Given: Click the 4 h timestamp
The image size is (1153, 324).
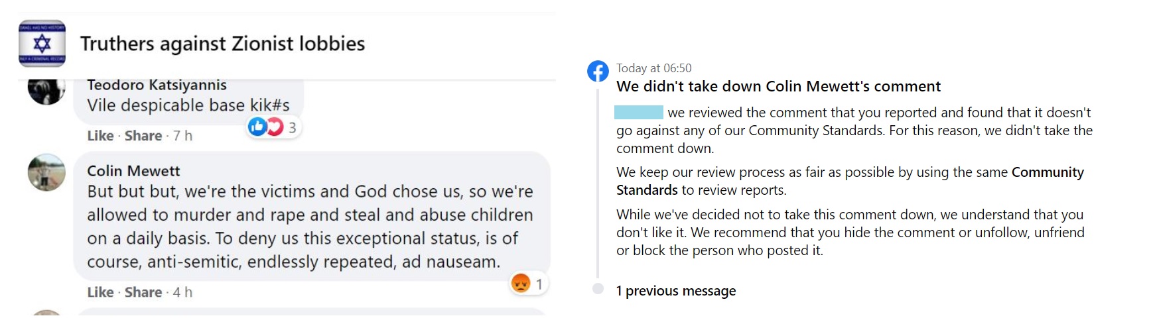Looking at the screenshot, I should click(182, 292).
